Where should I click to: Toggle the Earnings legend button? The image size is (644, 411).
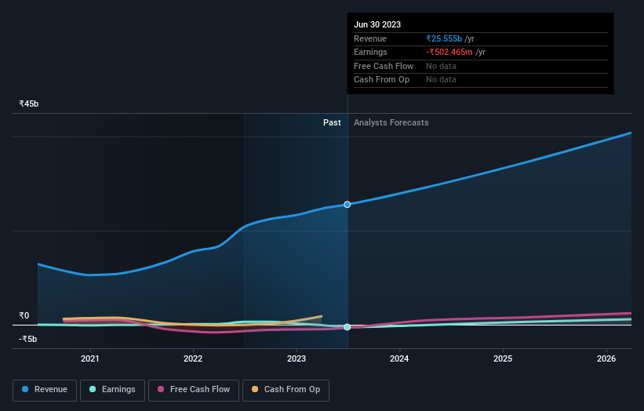click(x=112, y=390)
